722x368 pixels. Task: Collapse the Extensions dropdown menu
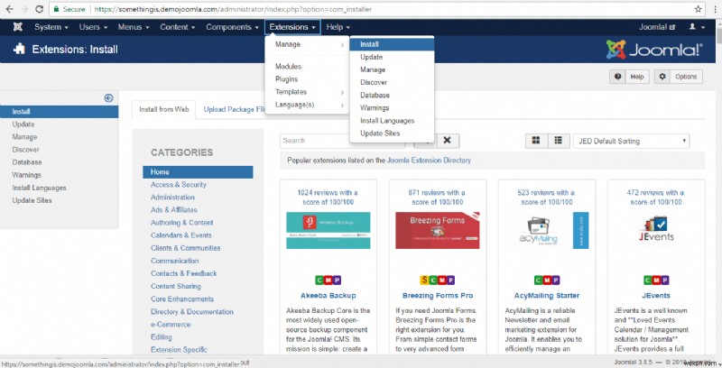(292, 27)
